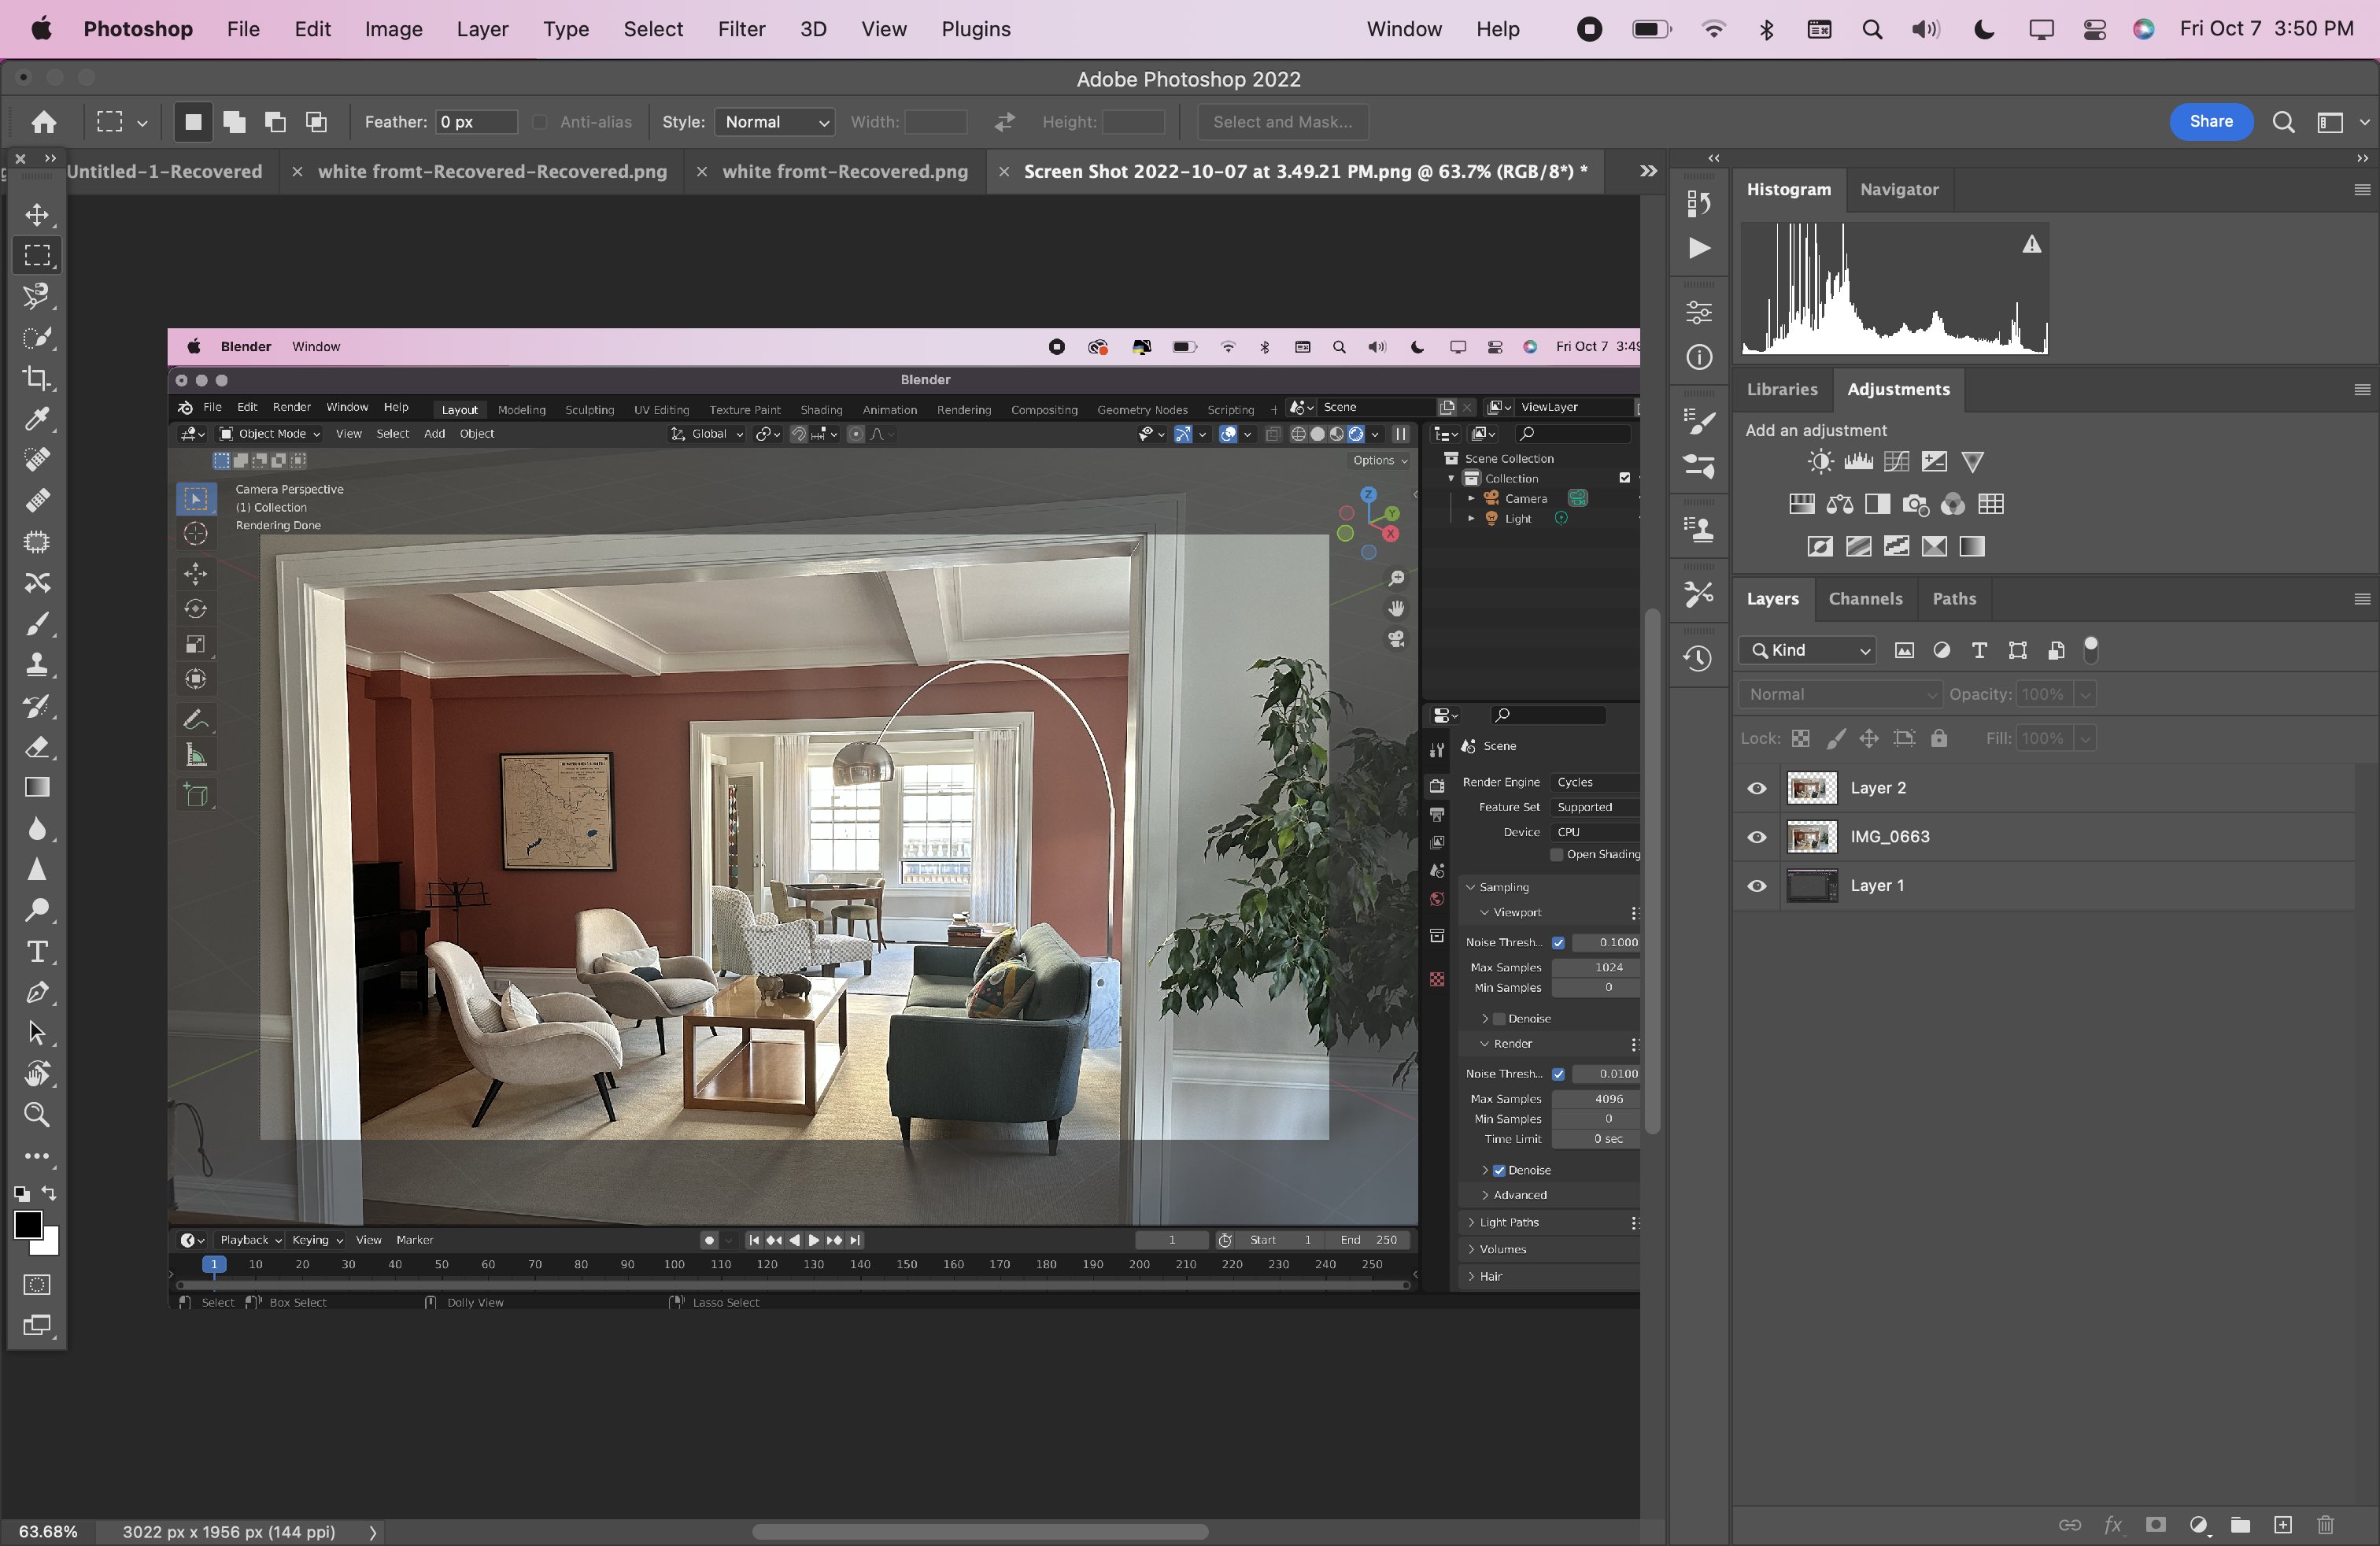The image size is (2380, 1546).
Task: Select the Crop tool
Action: 37,378
